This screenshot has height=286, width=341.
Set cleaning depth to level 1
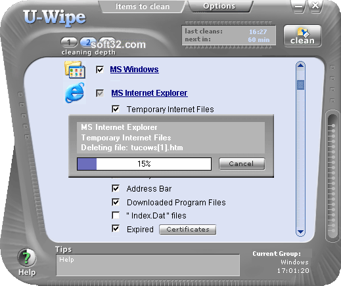[x=69, y=43]
